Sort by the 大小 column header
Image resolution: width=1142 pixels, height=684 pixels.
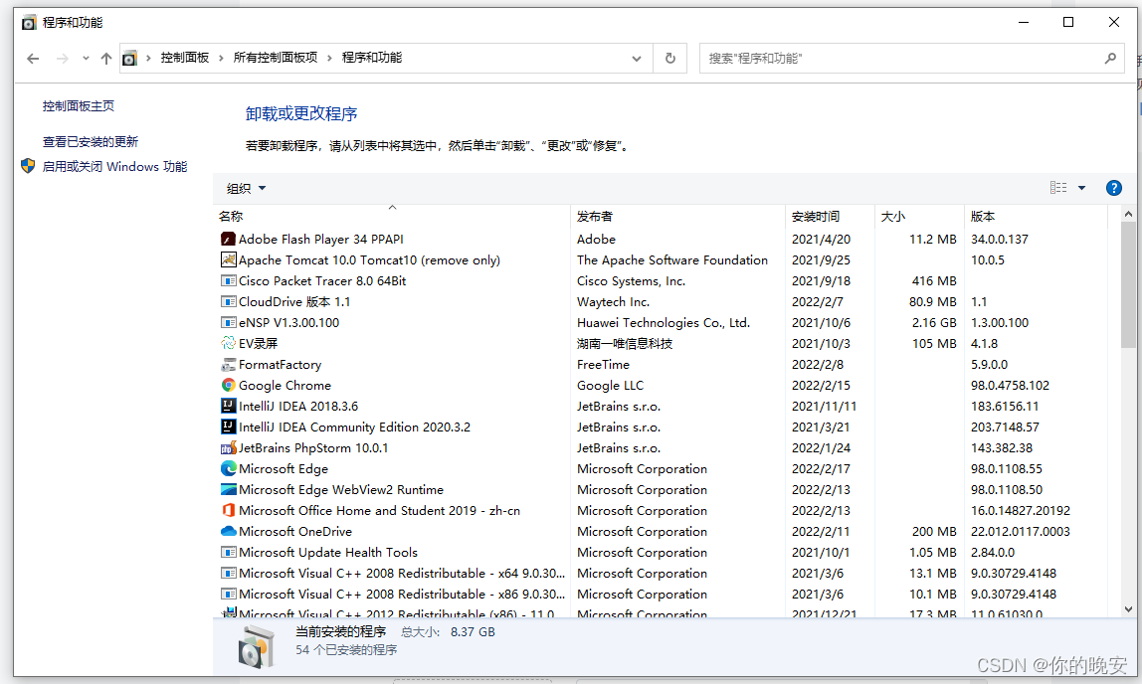coord(919,216)
